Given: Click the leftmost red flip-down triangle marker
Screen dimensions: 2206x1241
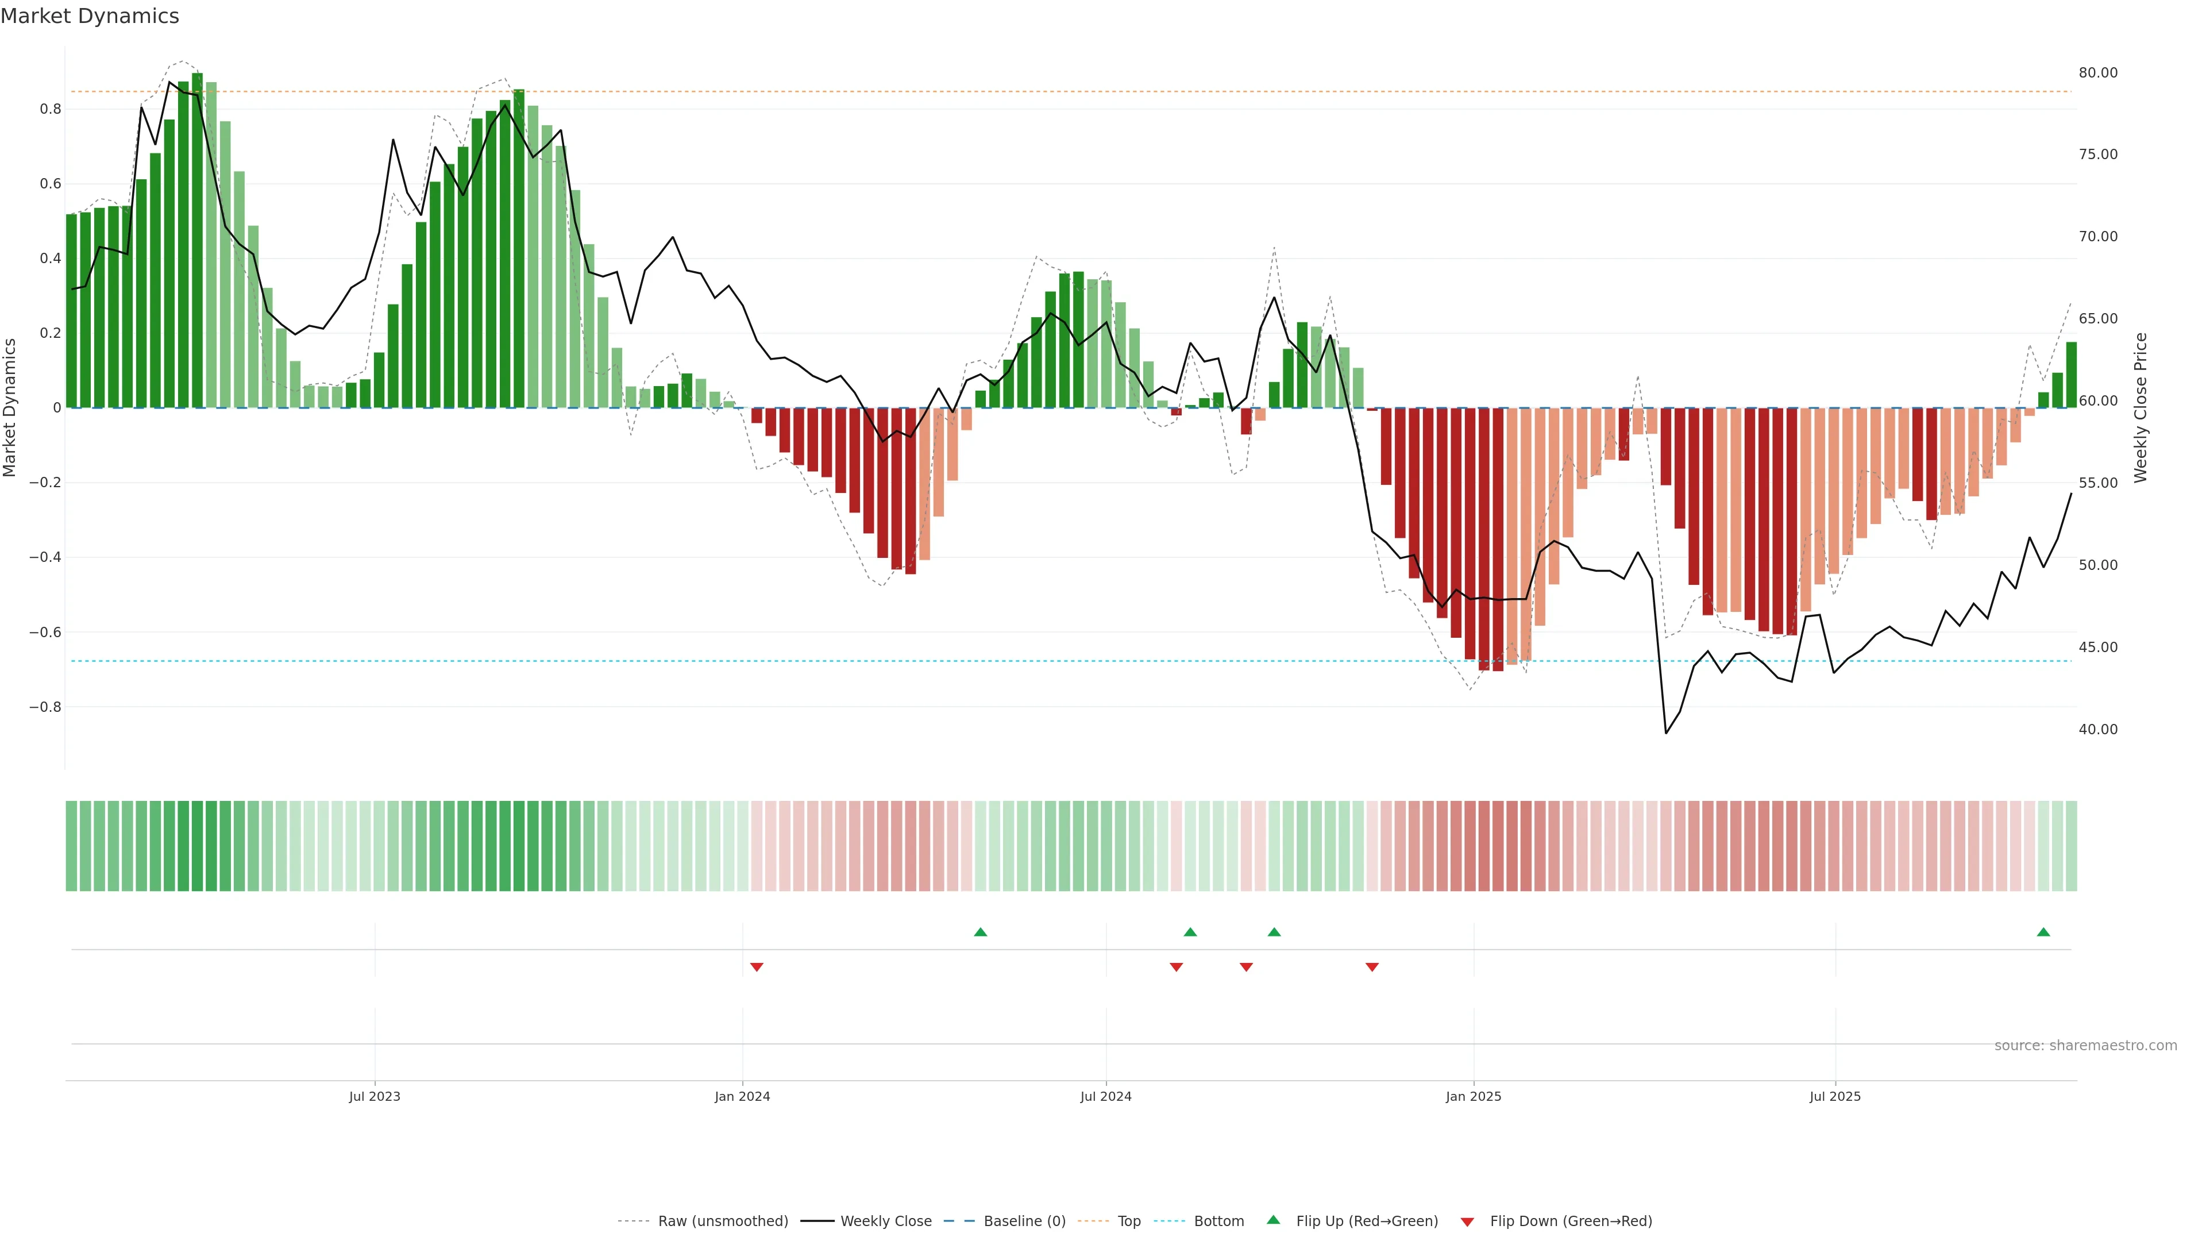Looking at the screenshot, I should [756, 967].
